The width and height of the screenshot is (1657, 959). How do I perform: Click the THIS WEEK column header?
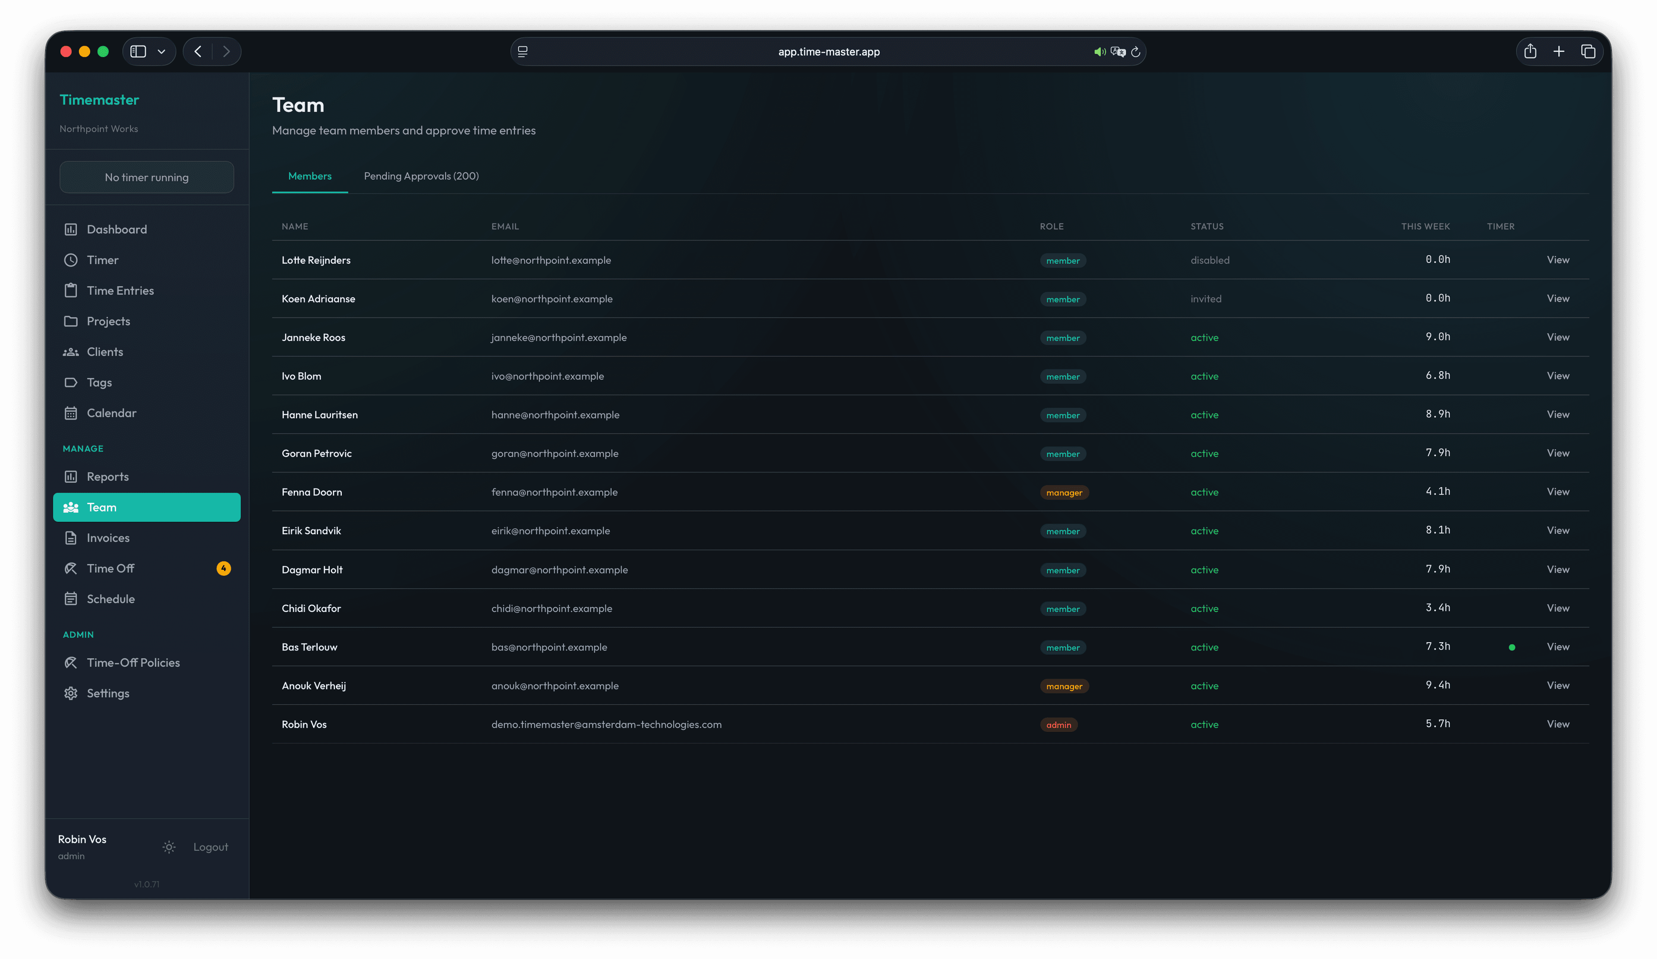coord(1425,226)
